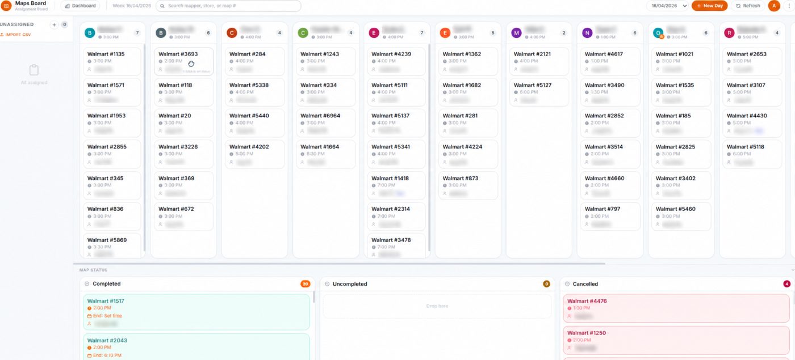Collapse the Completed status column
795x360 pixels.
87,284
